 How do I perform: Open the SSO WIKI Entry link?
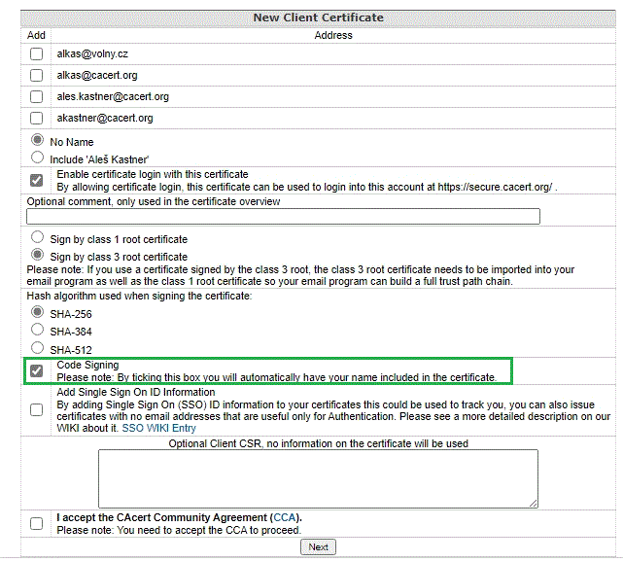158,428
